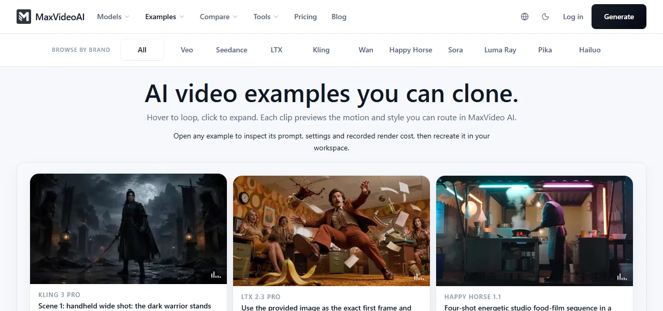The height and width of the screenshot is (311, 663).
Task: Filter examples by Wan brand
Action: coord(366,50)
